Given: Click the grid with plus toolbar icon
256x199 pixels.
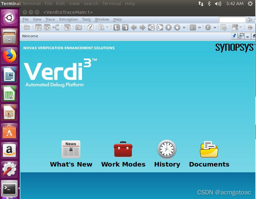Looking at the screenshot, I should (224, 27).
